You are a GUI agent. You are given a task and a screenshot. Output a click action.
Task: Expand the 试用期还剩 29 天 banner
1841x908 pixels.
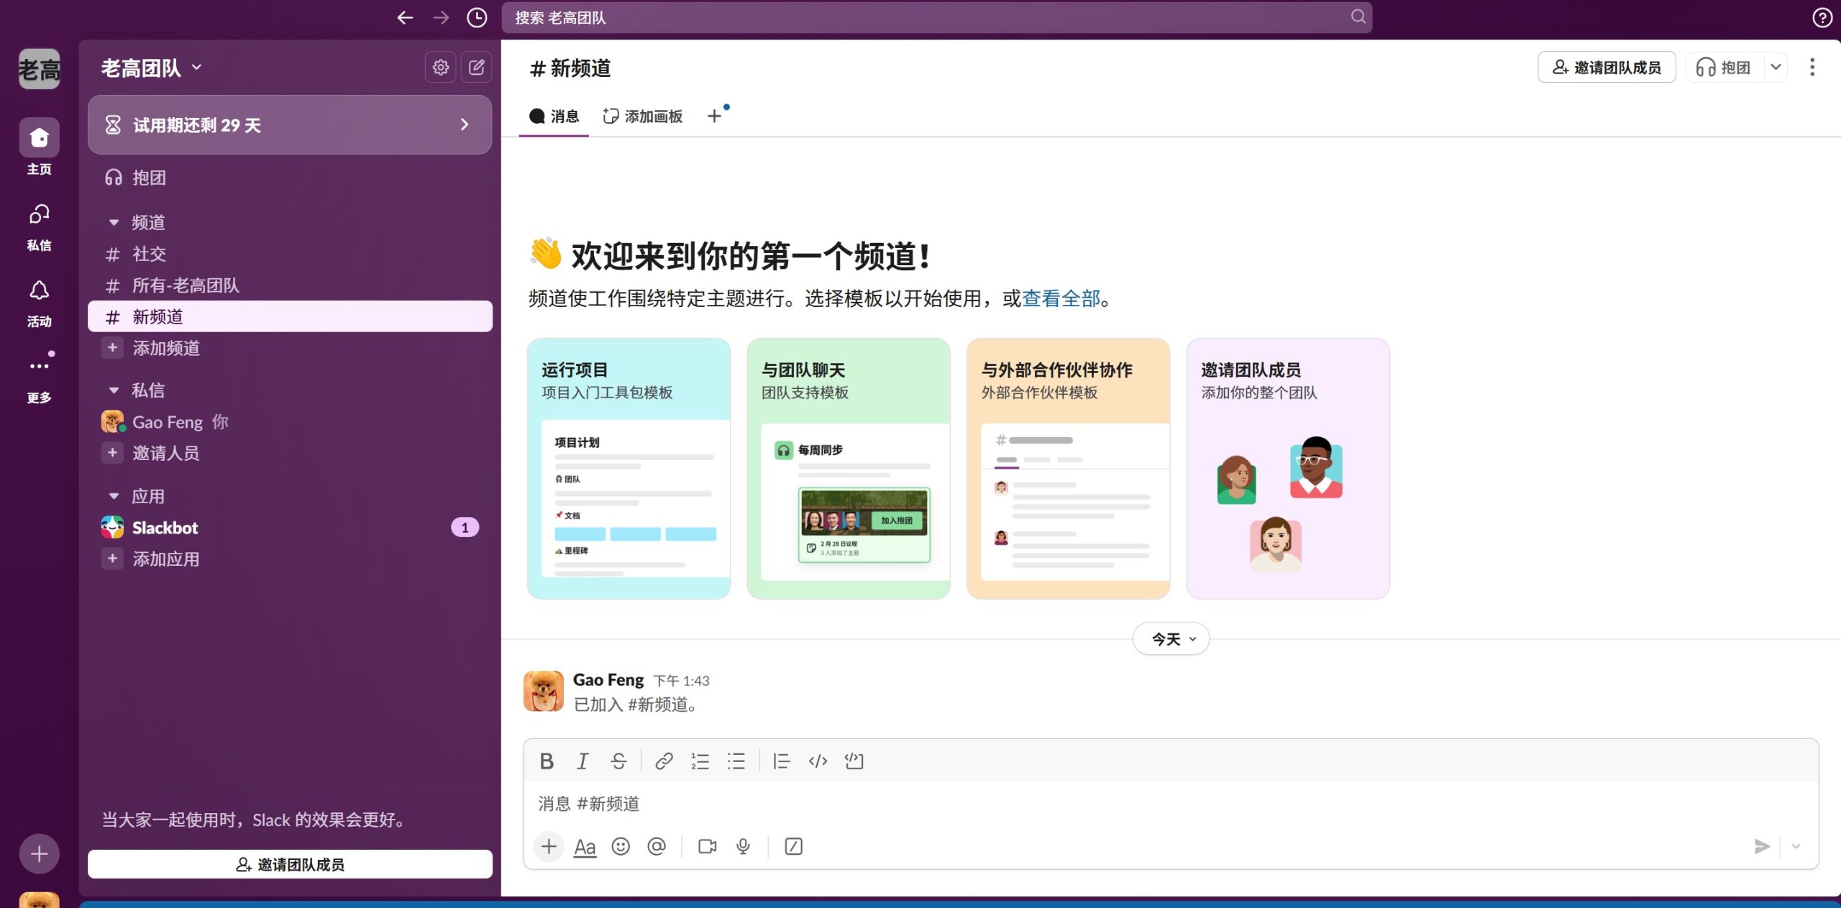click(290, 124)
